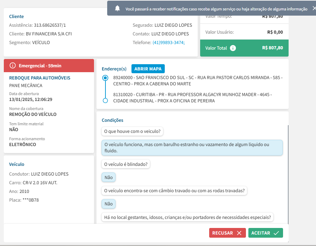Click the info icon next to Valor Total
The image size is (316, 246).
click(x=233, y=48)
